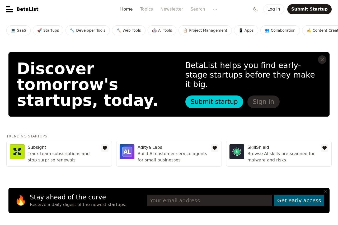The height and width of the screenshot is (225, 338).
Task: Switch to the Topics tab
Action: tap(146, 9)
